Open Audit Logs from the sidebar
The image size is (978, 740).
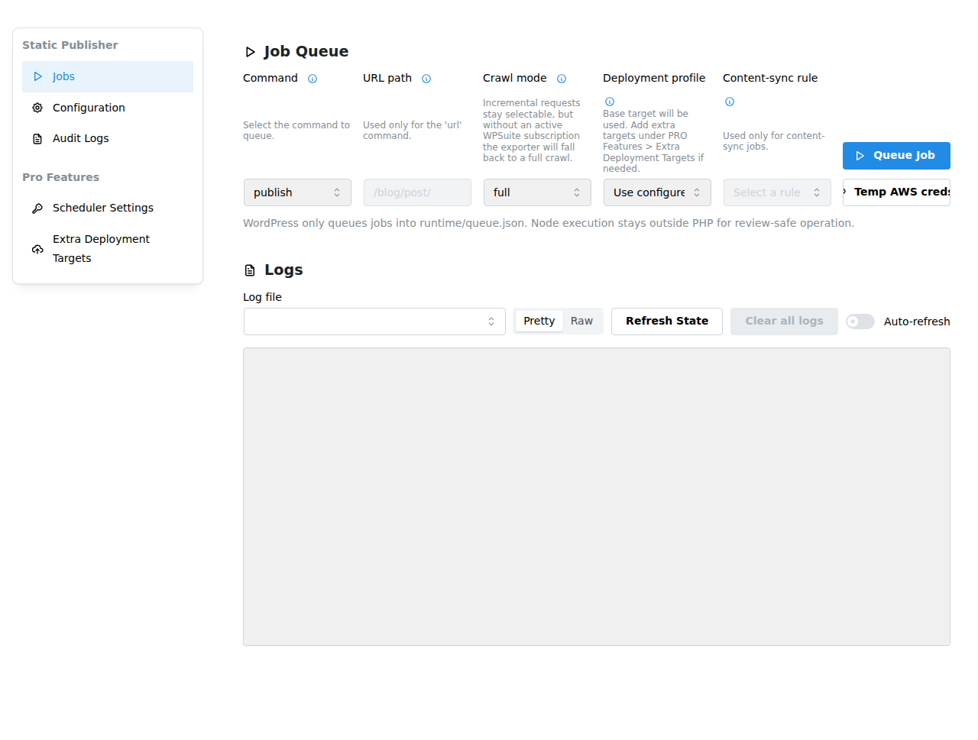tap(108, 138)
